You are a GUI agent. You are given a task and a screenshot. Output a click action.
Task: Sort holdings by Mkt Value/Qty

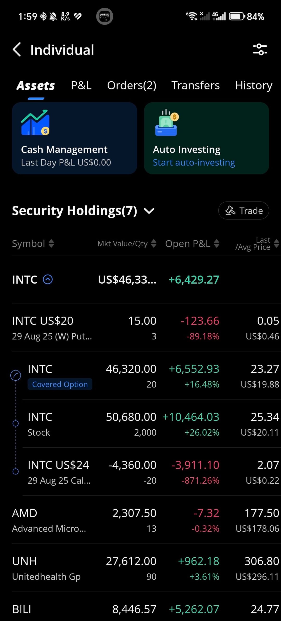(127, 243)
